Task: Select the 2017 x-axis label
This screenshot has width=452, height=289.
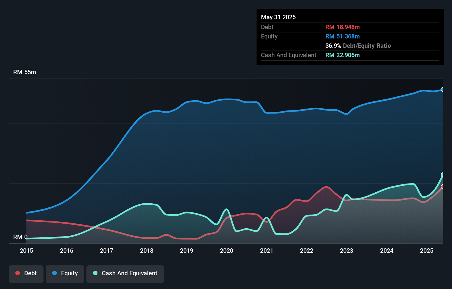Action: 107,251
